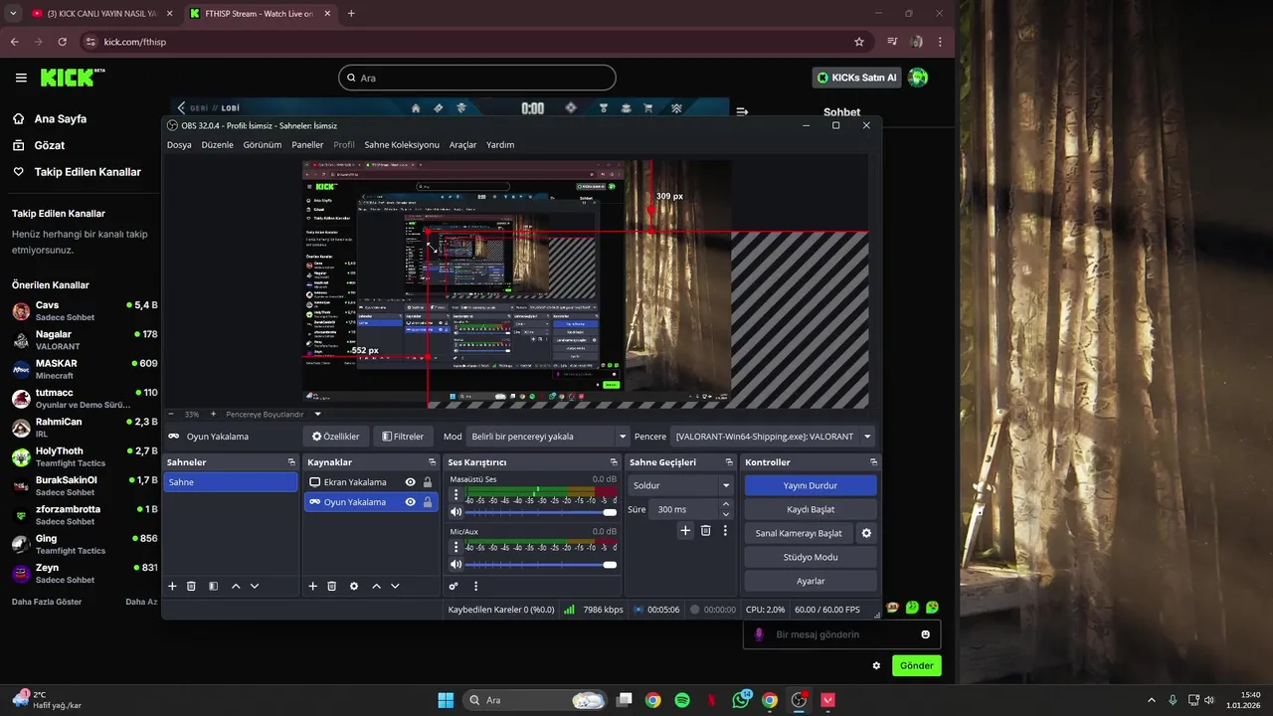The height and width of the screenshot is (716, 1273).
Task: Delete scene transition with trash icon
Action: pyautogui.click(x=705, y=531)
